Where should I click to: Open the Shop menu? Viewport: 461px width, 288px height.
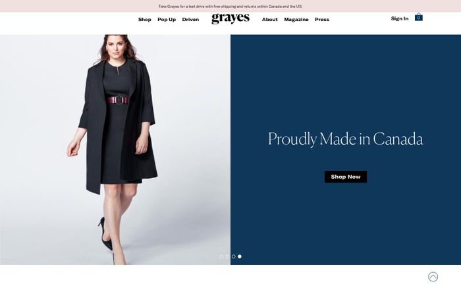[x=145, y=19]
